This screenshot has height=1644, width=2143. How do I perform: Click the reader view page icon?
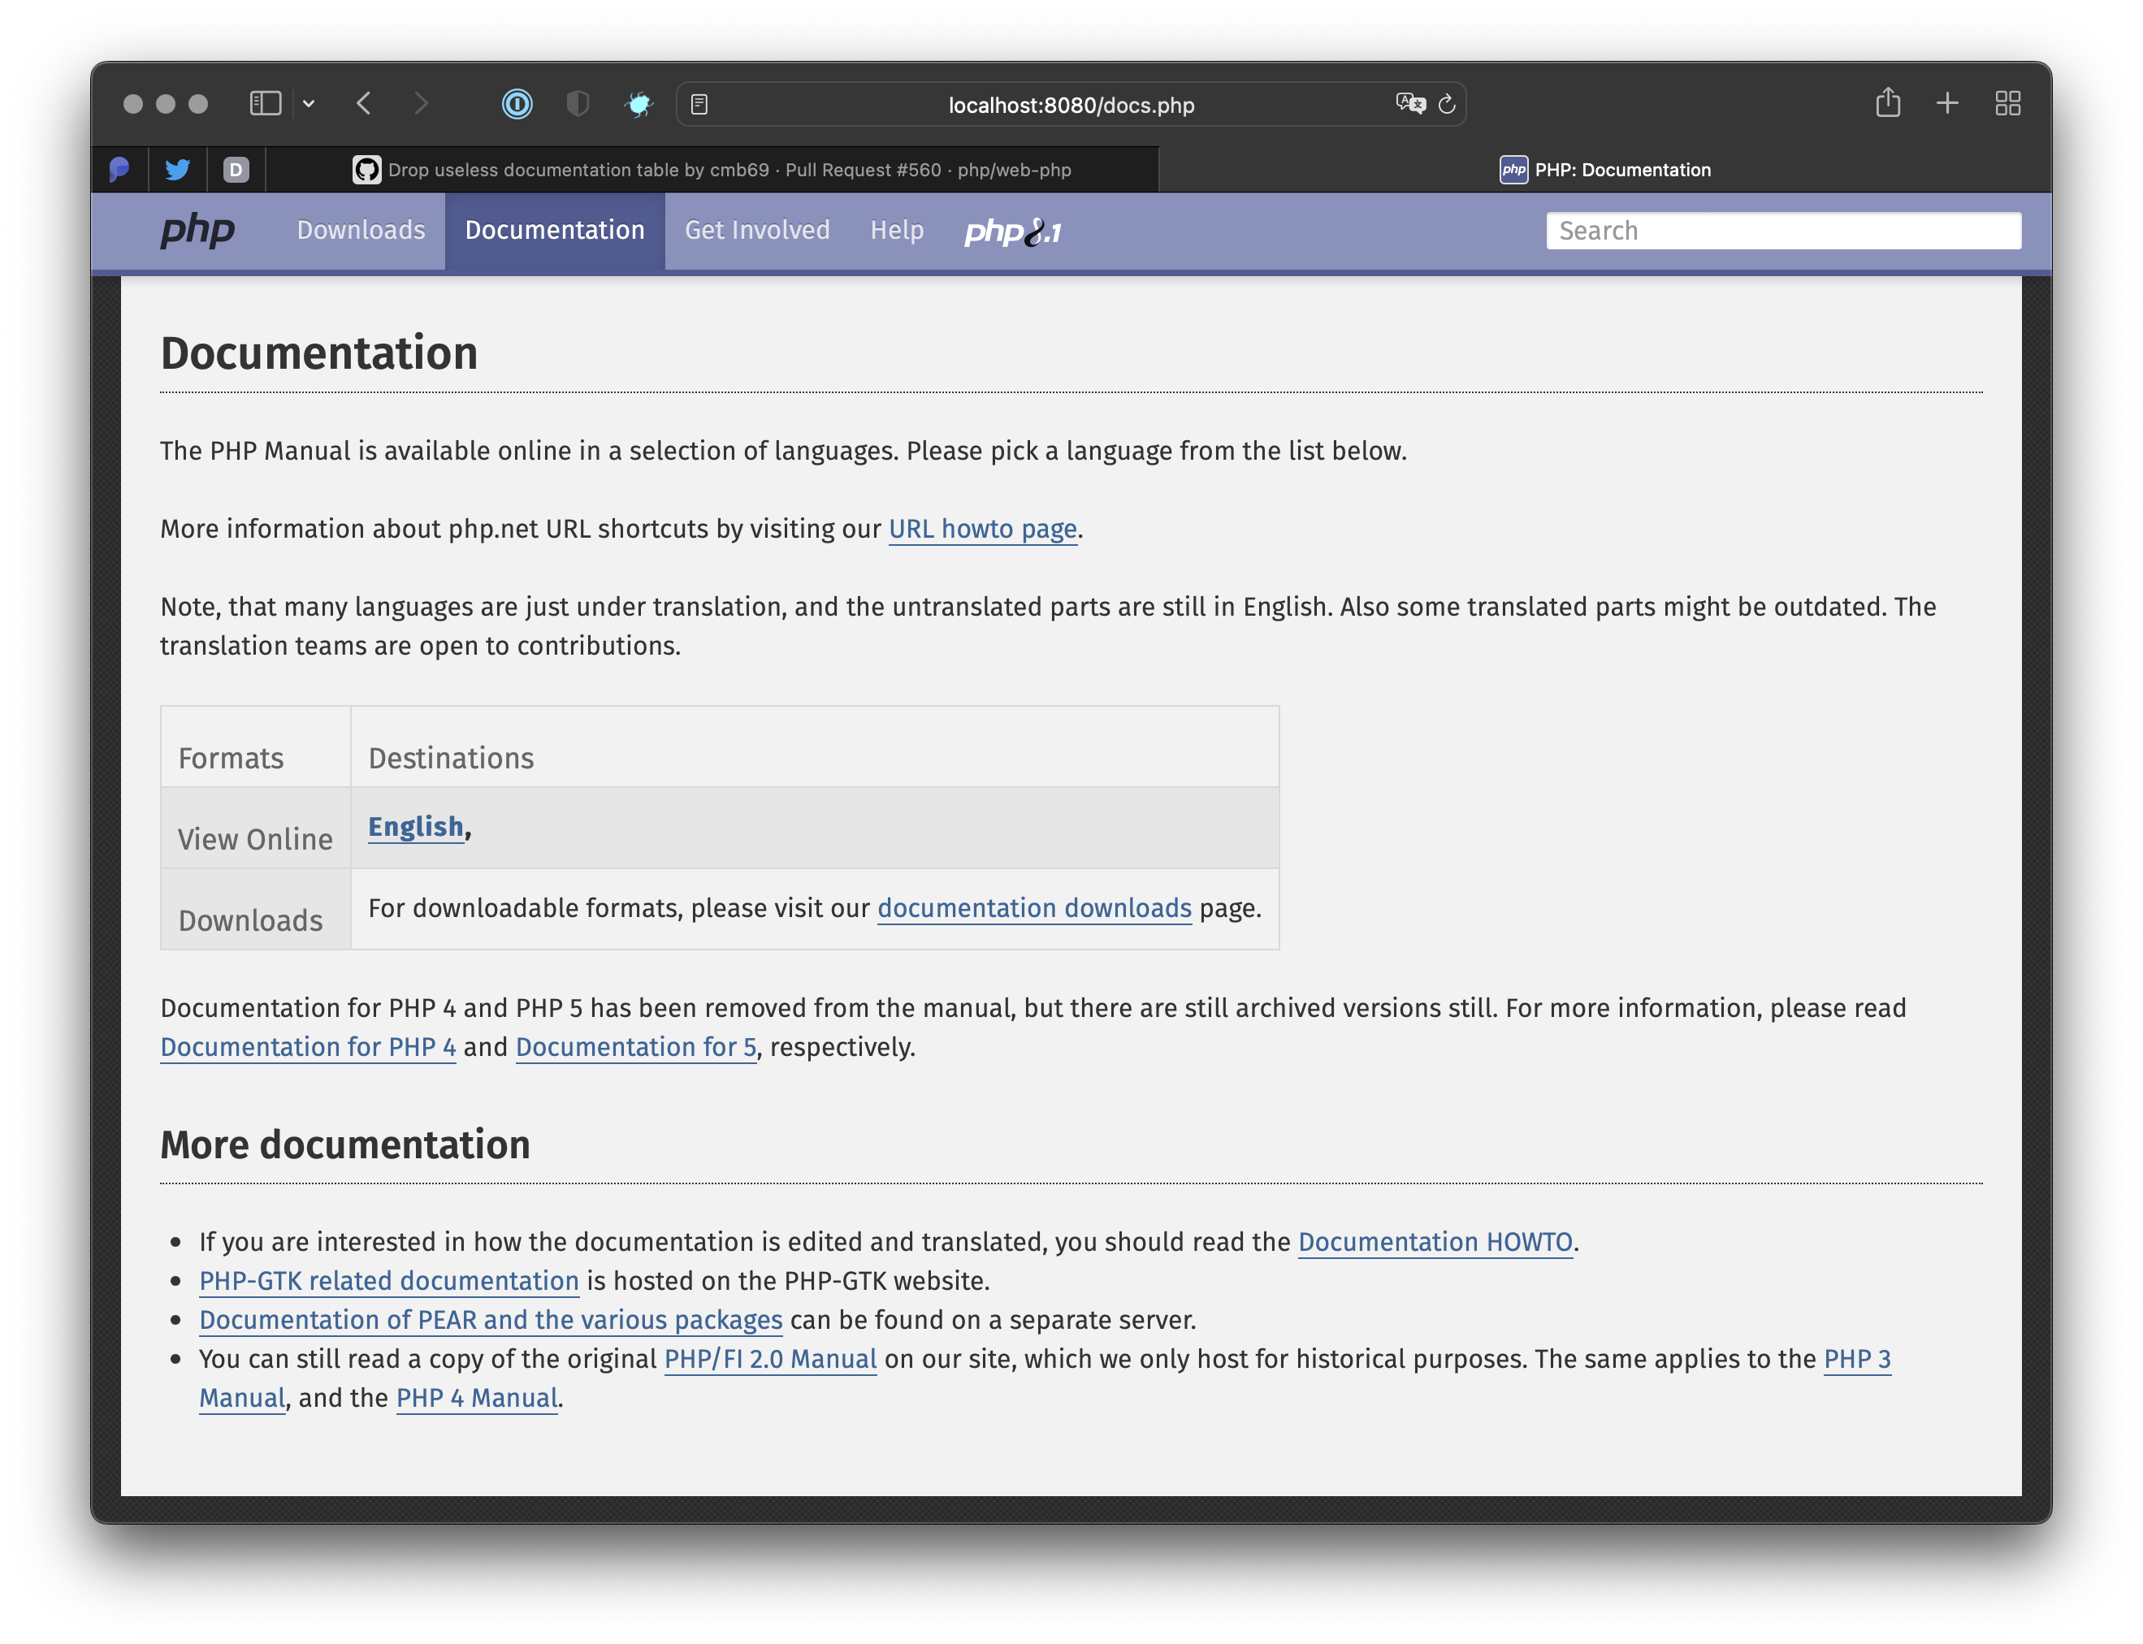(x=699, y=105)
